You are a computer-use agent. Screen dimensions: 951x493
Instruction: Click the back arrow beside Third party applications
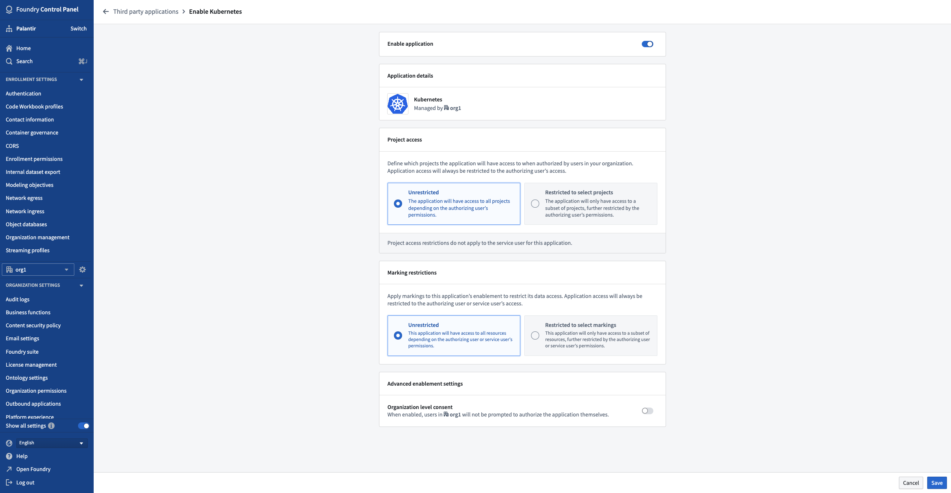[106, 12]
